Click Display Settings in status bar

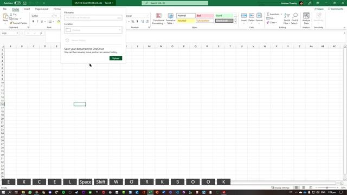280,188
